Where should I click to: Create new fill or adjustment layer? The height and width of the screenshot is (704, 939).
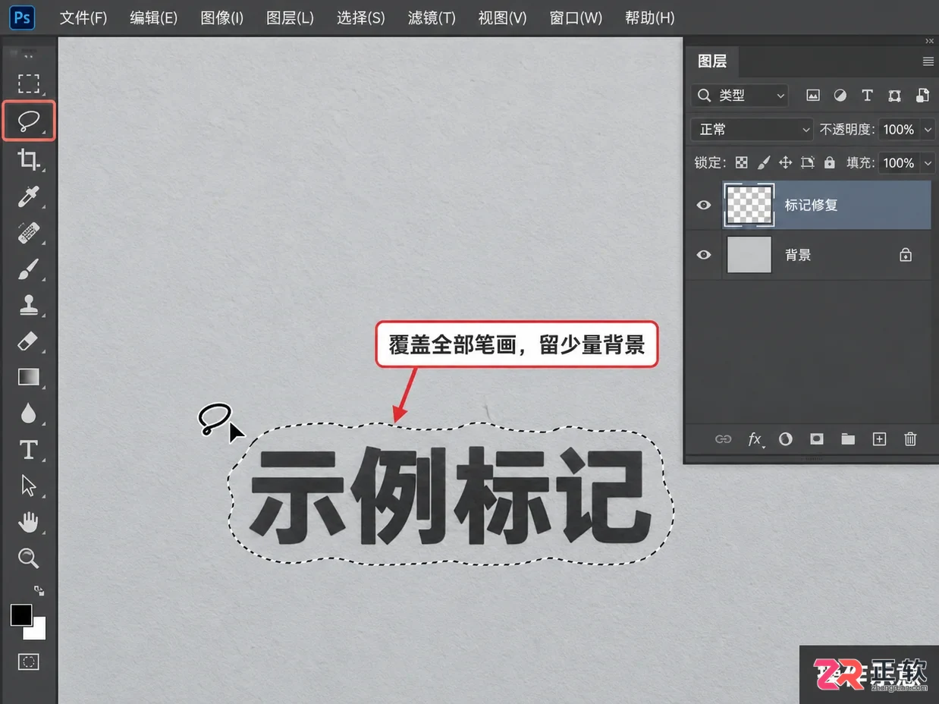pyautogui.click(x=785, y=438)
